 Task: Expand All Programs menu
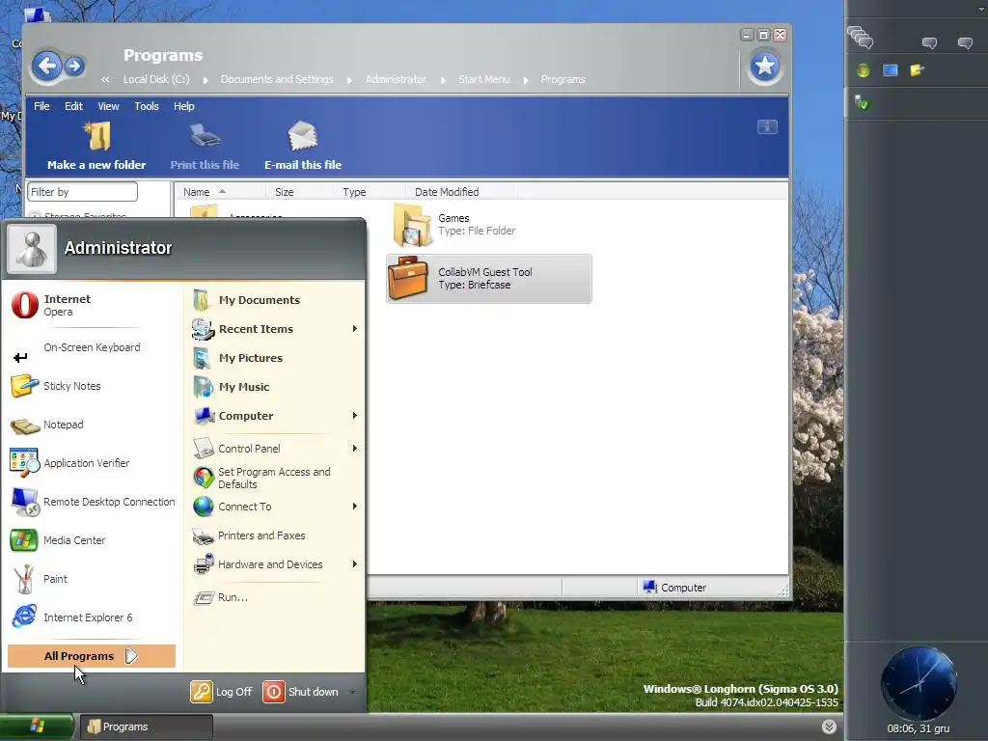pos(92,656)
